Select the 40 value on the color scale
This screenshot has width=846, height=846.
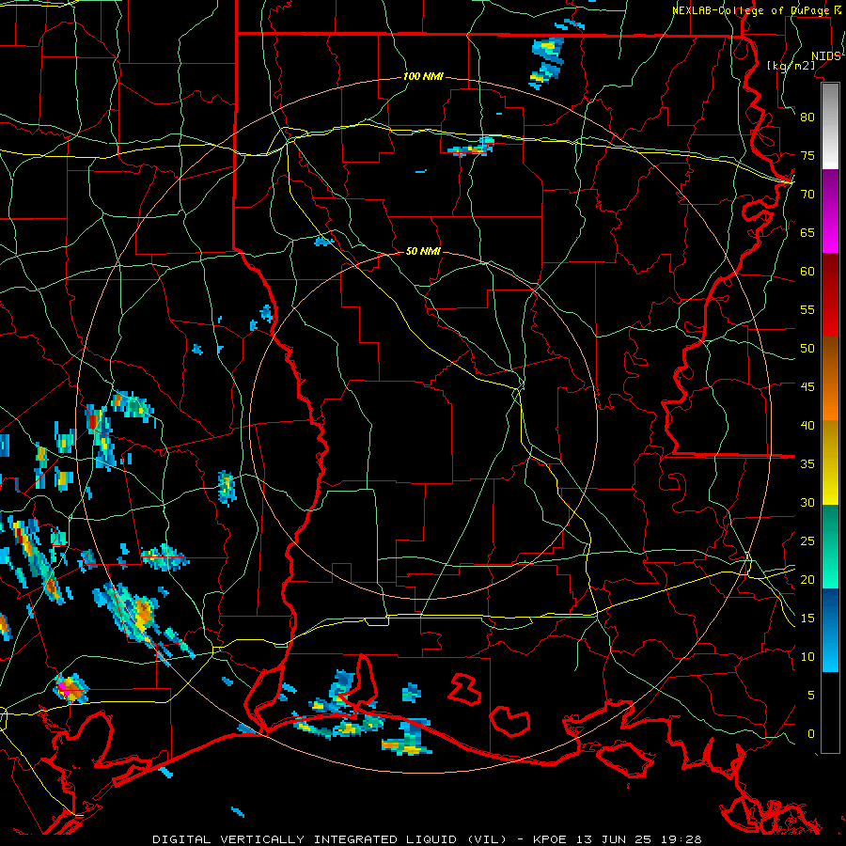807,426
